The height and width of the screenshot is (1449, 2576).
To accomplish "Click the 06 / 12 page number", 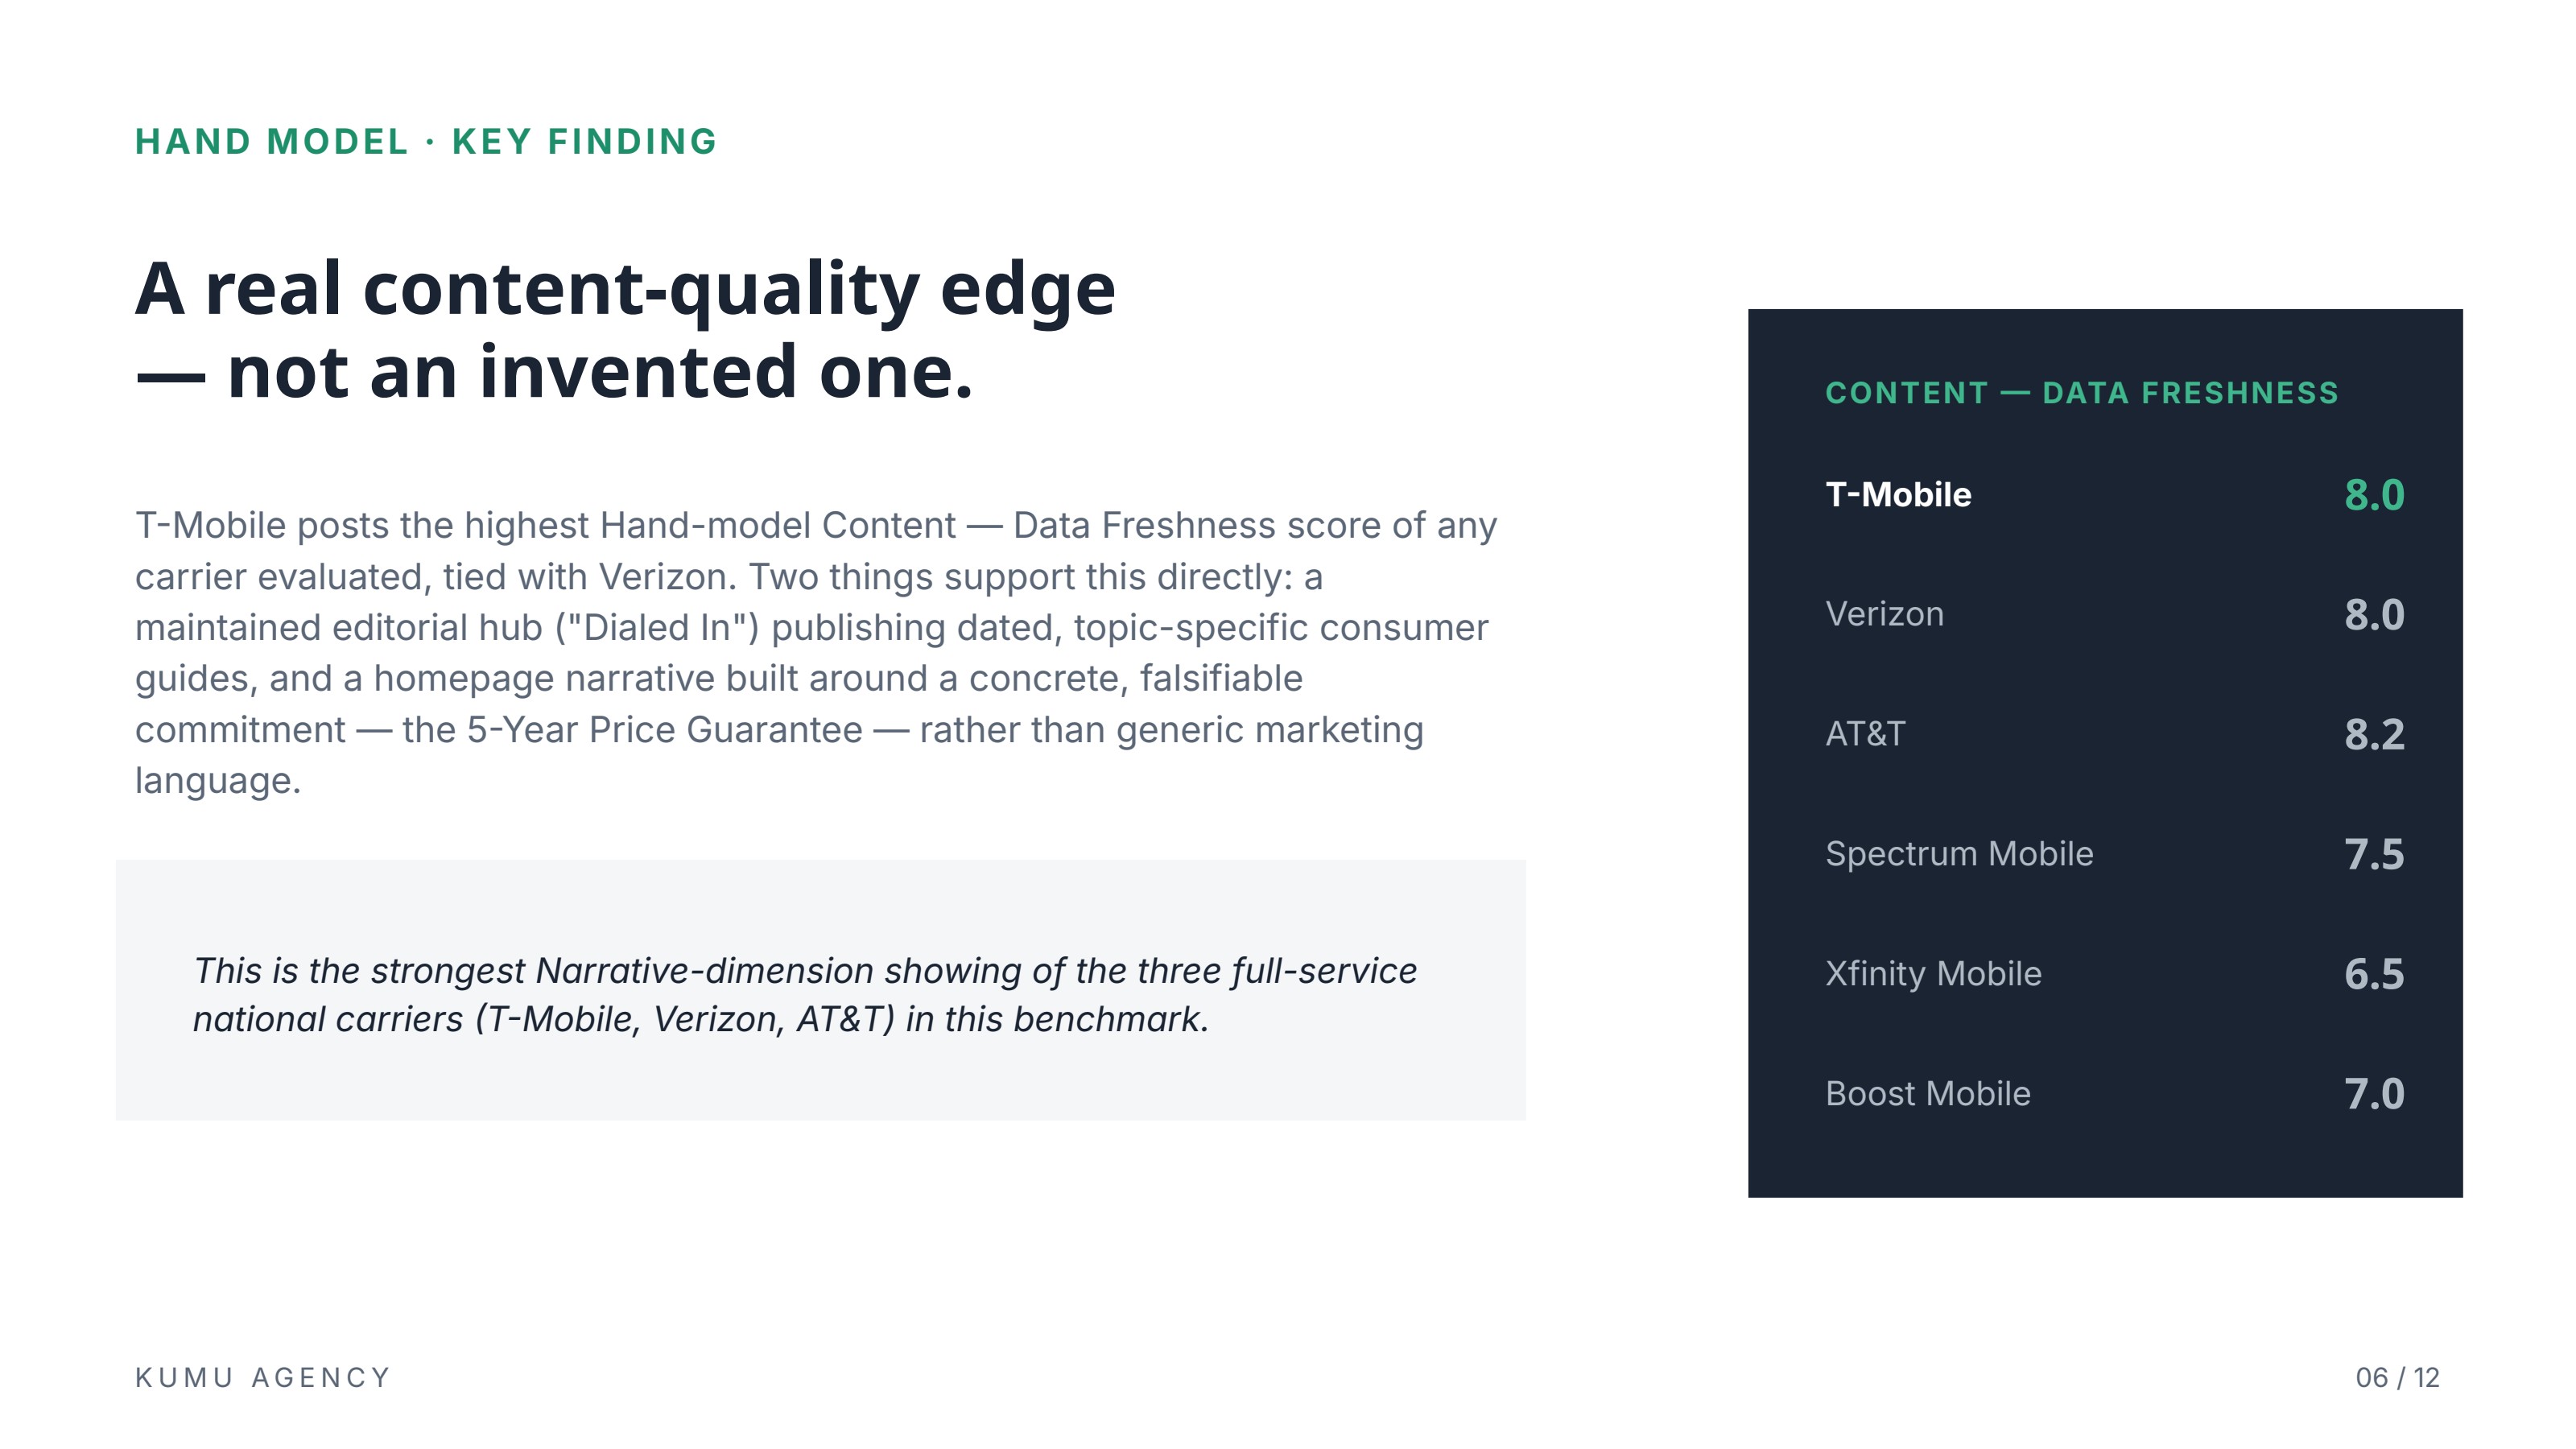I will tap(2397, 1378).
